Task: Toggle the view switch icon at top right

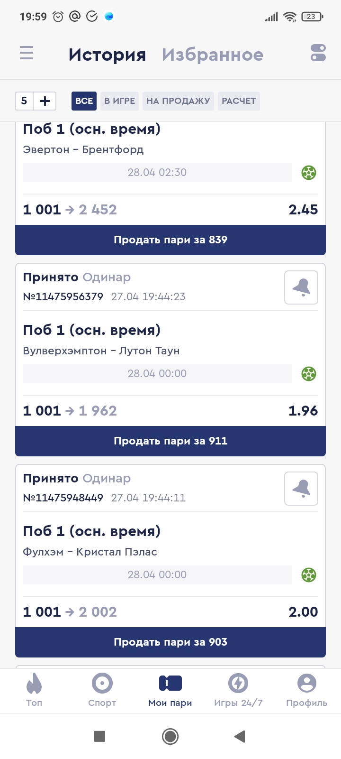Action: click(x=318, y=53)
